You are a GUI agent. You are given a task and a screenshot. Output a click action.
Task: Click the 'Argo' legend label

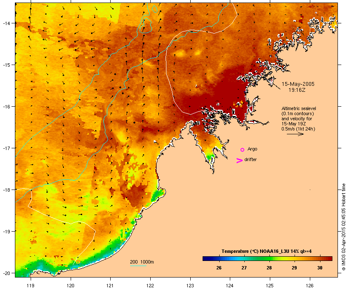[252, 149]
